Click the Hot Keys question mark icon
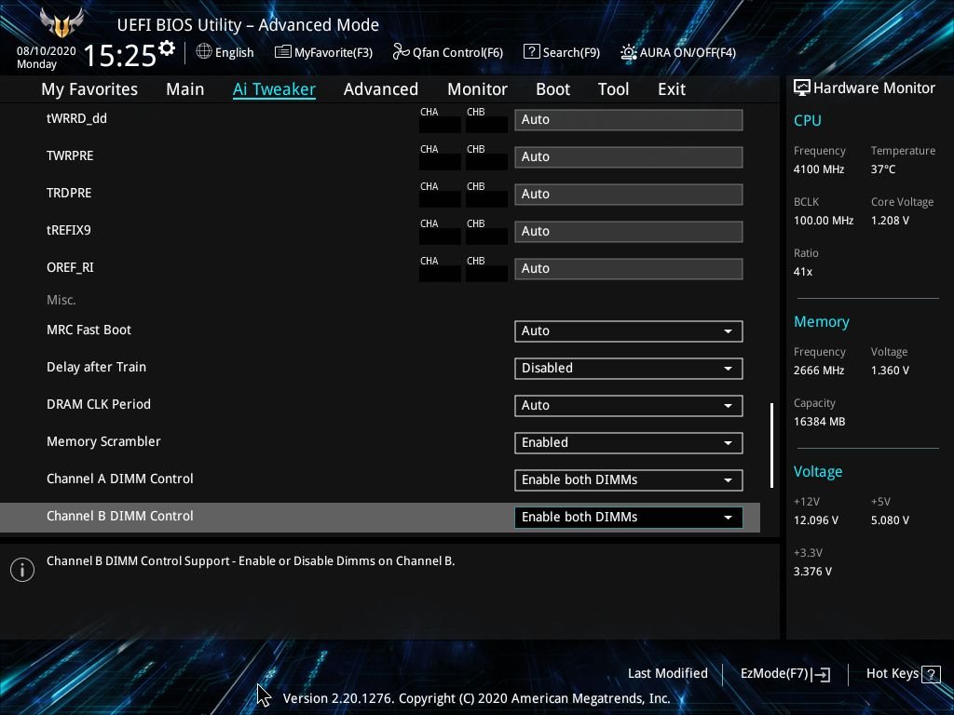954x715 pixels. (931, 674)
